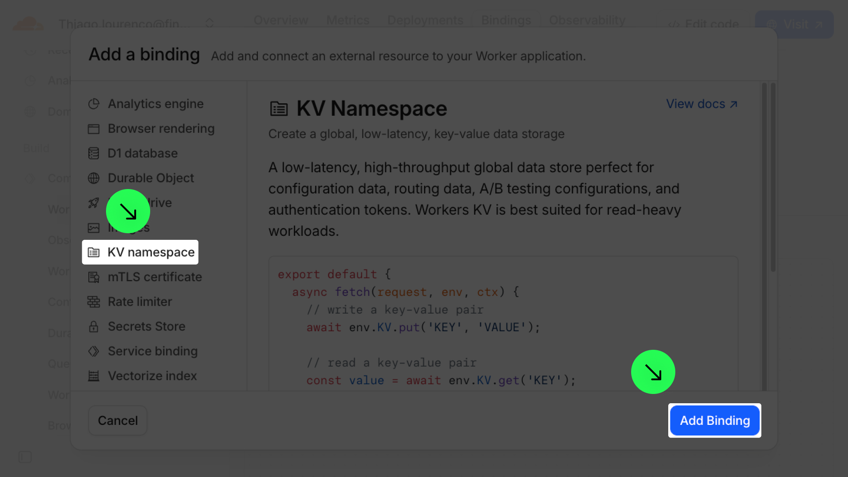The height and width of the screenshot is (477, 848).
Task: Click the Visit button
Action: click(x=794, y=24)
